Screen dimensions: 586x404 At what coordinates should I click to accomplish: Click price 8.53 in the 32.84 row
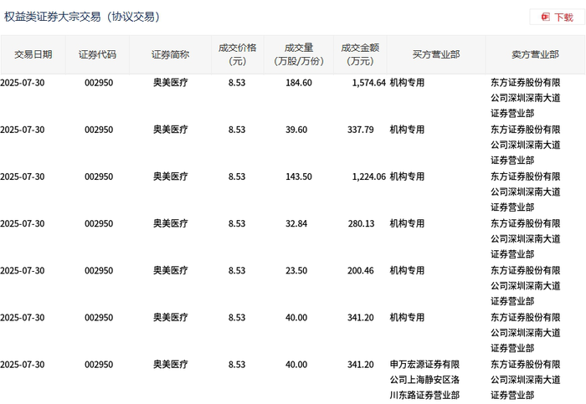point(237,223)
